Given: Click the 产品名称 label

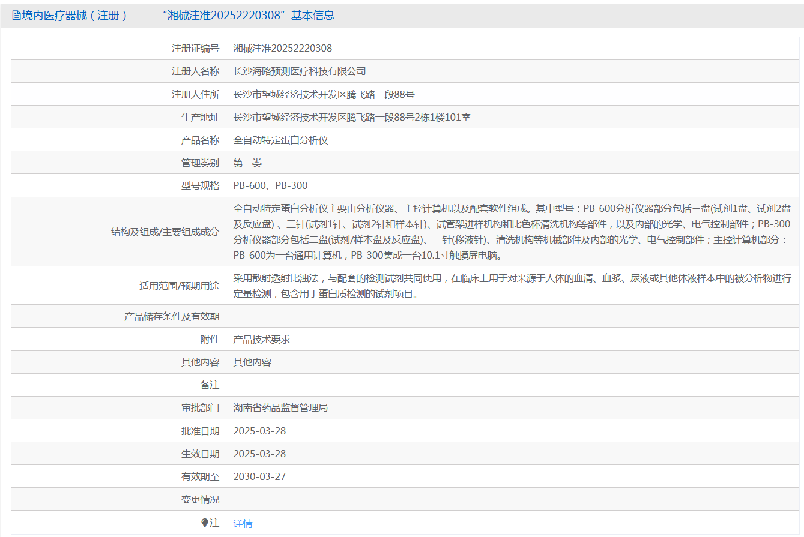Looking at the screenshot, I should (200, 140).
